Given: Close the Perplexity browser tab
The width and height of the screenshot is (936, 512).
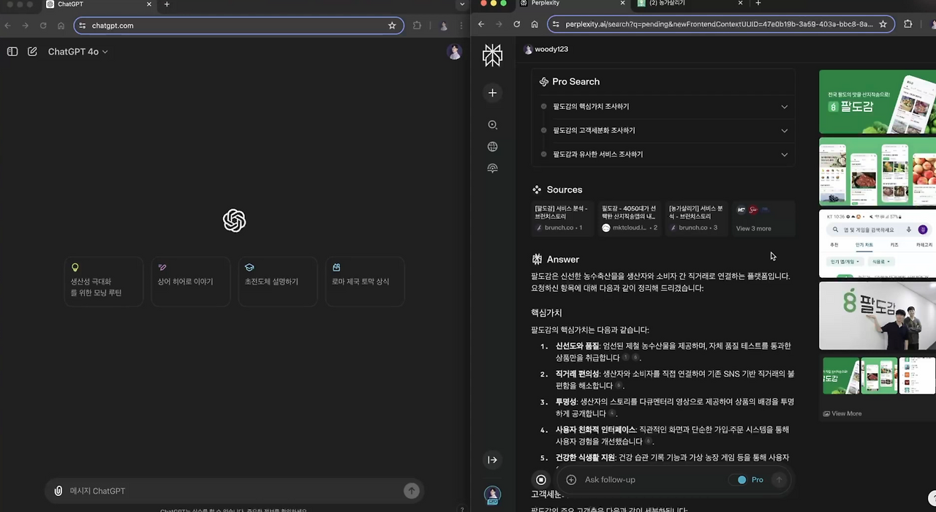Looking at the screenshot, I should [623, 4].
